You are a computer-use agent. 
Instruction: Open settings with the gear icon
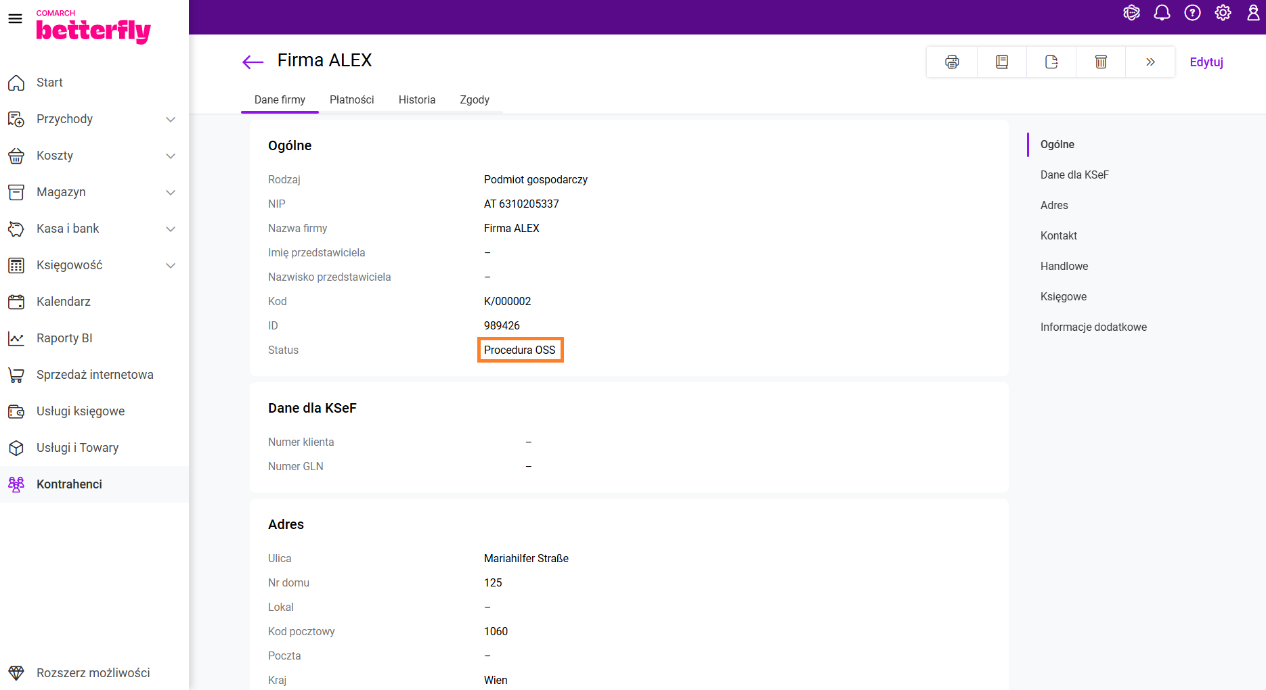(x=1223, y=13)
